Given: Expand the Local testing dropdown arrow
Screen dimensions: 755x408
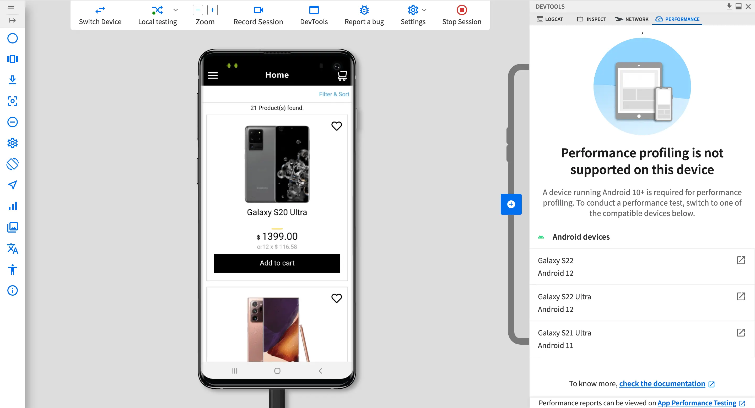Looking at the screenshot, I should 175,9.
